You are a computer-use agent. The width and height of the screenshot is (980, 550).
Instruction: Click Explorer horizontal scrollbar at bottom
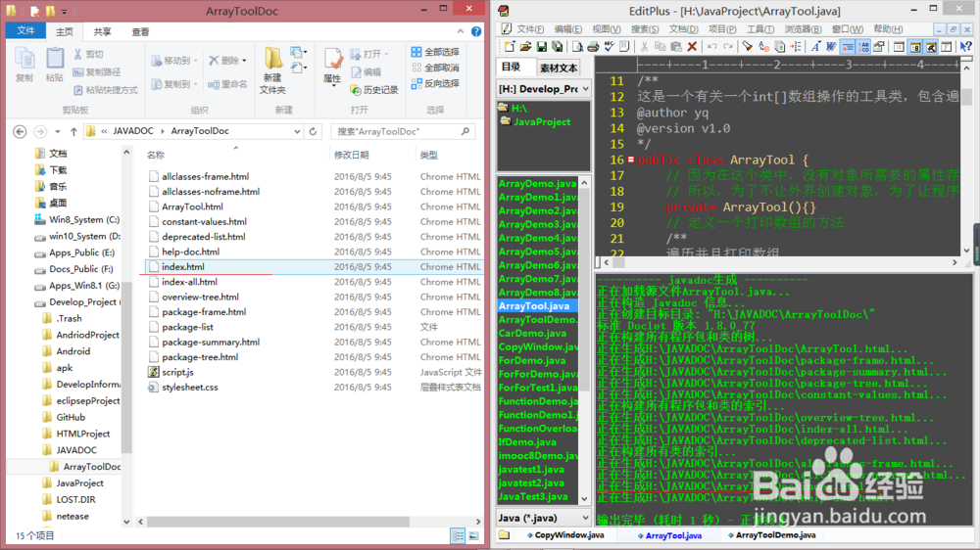click(x=278, y=522)
